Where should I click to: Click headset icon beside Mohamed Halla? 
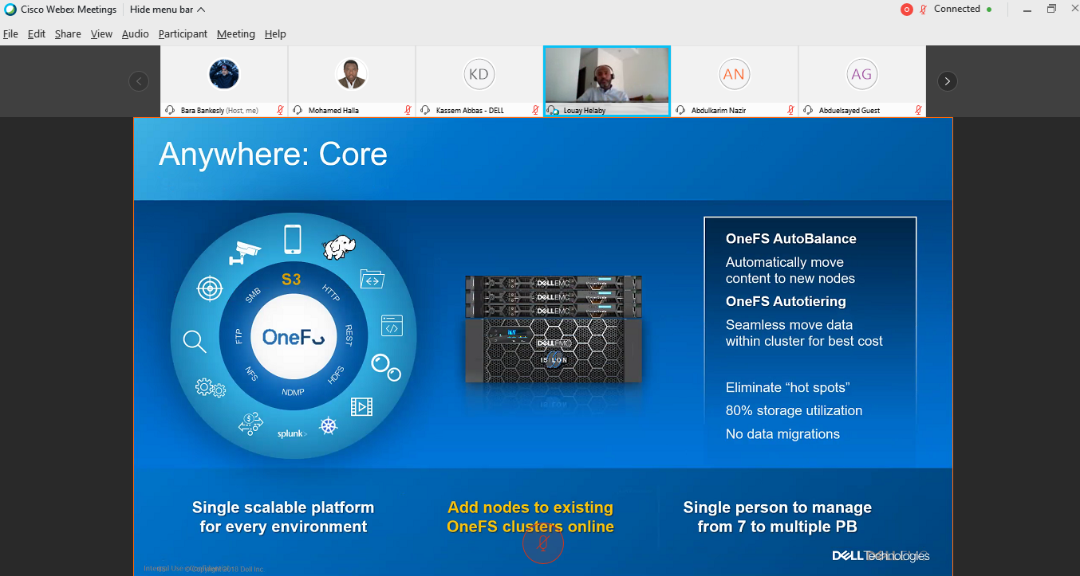[298, 110]
